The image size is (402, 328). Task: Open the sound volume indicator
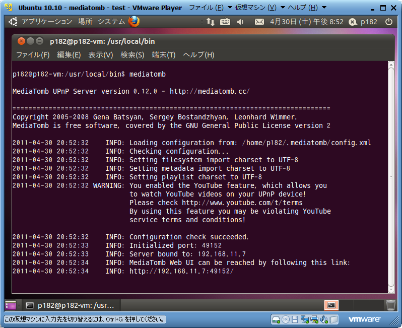tap(240, 22)
